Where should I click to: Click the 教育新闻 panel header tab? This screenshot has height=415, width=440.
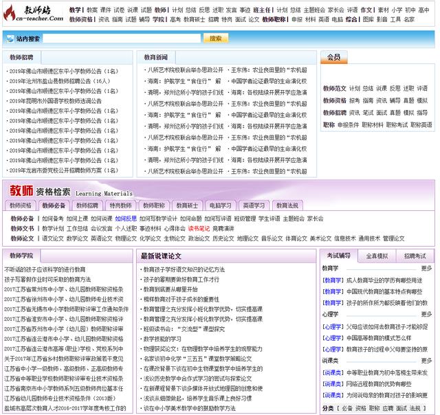tap(156, 57)
